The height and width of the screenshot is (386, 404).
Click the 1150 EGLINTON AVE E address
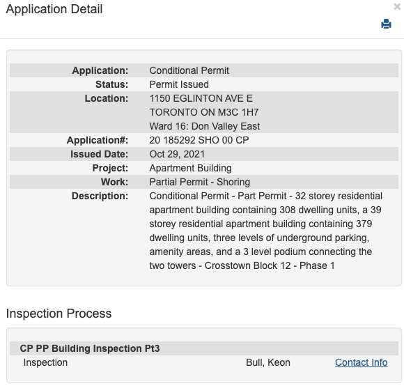201,98
